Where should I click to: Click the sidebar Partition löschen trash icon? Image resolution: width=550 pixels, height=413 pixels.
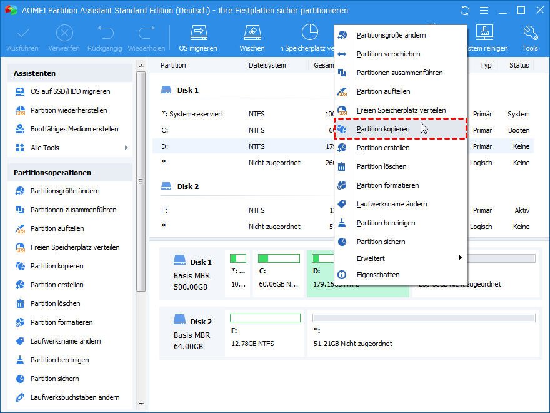pyautogui.click(x=20, y=303)
